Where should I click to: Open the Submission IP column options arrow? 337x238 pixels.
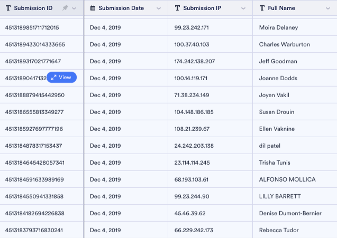click(x=243, y=8)
